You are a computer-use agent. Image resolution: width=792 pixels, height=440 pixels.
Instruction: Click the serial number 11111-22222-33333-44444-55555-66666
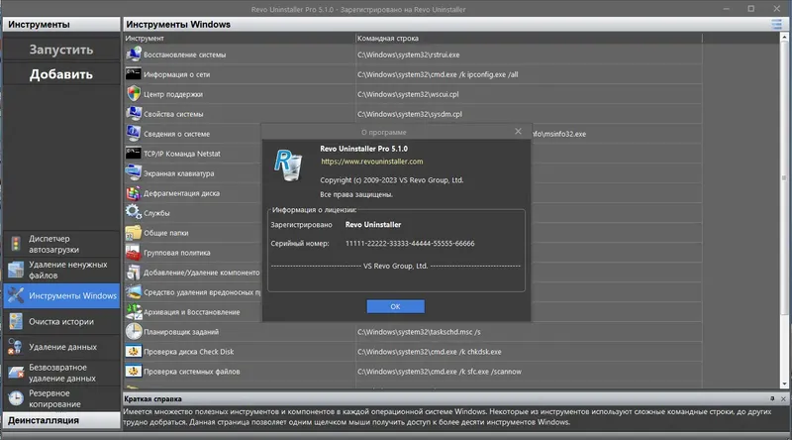[410, 243]
